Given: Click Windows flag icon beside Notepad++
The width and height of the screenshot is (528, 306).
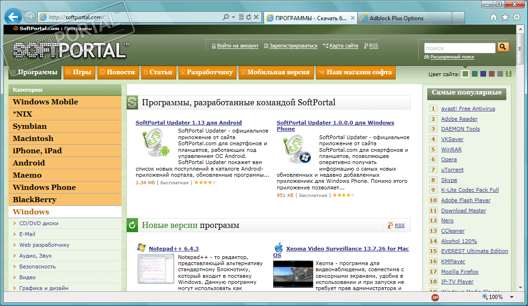Looking at the screenshot, I should pyautogui.click(x=141, y=248).
